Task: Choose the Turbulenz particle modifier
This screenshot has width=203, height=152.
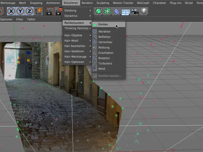Action: click(x=109, y=63)
